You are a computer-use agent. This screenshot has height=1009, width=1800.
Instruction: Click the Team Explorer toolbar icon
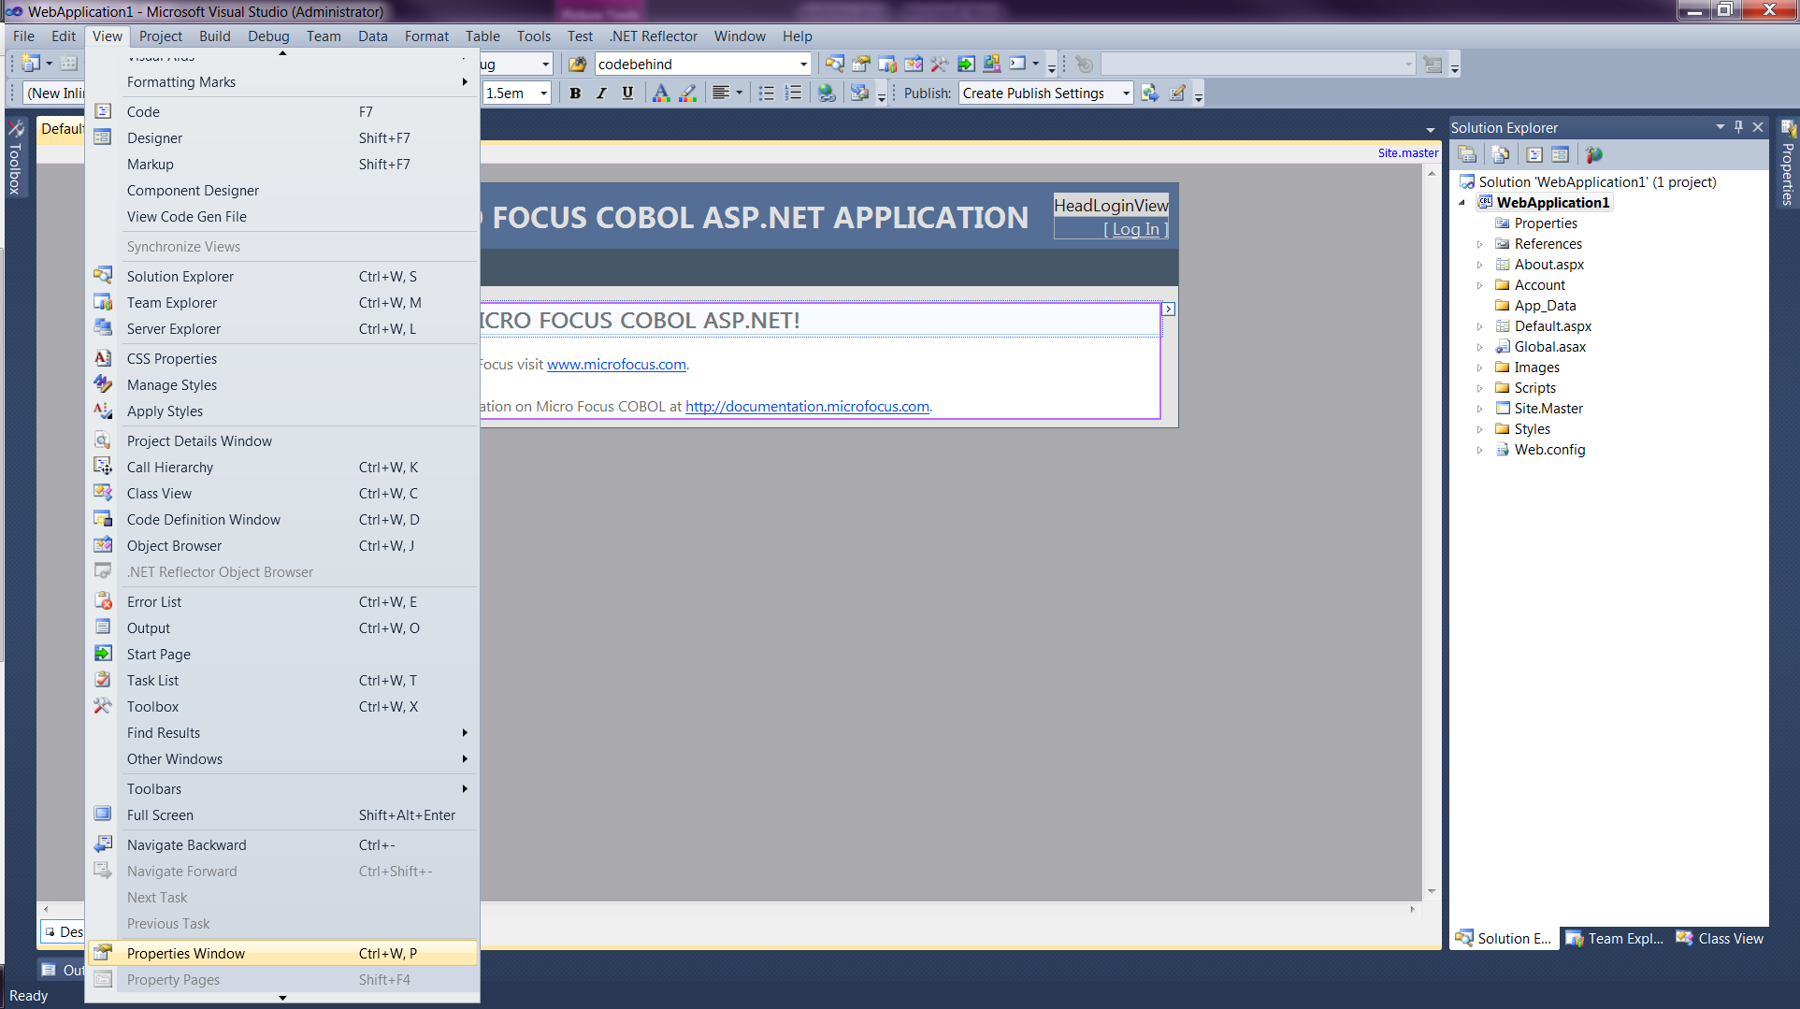point(886,64)
